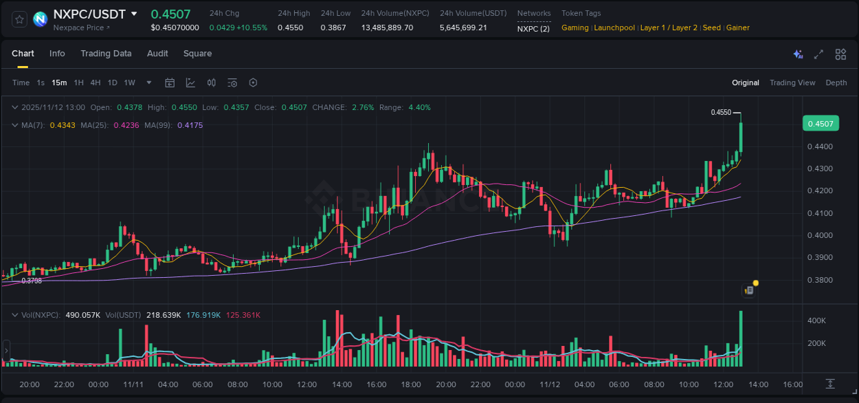Switch chart to Trading View mode

[x=792, y=83]
